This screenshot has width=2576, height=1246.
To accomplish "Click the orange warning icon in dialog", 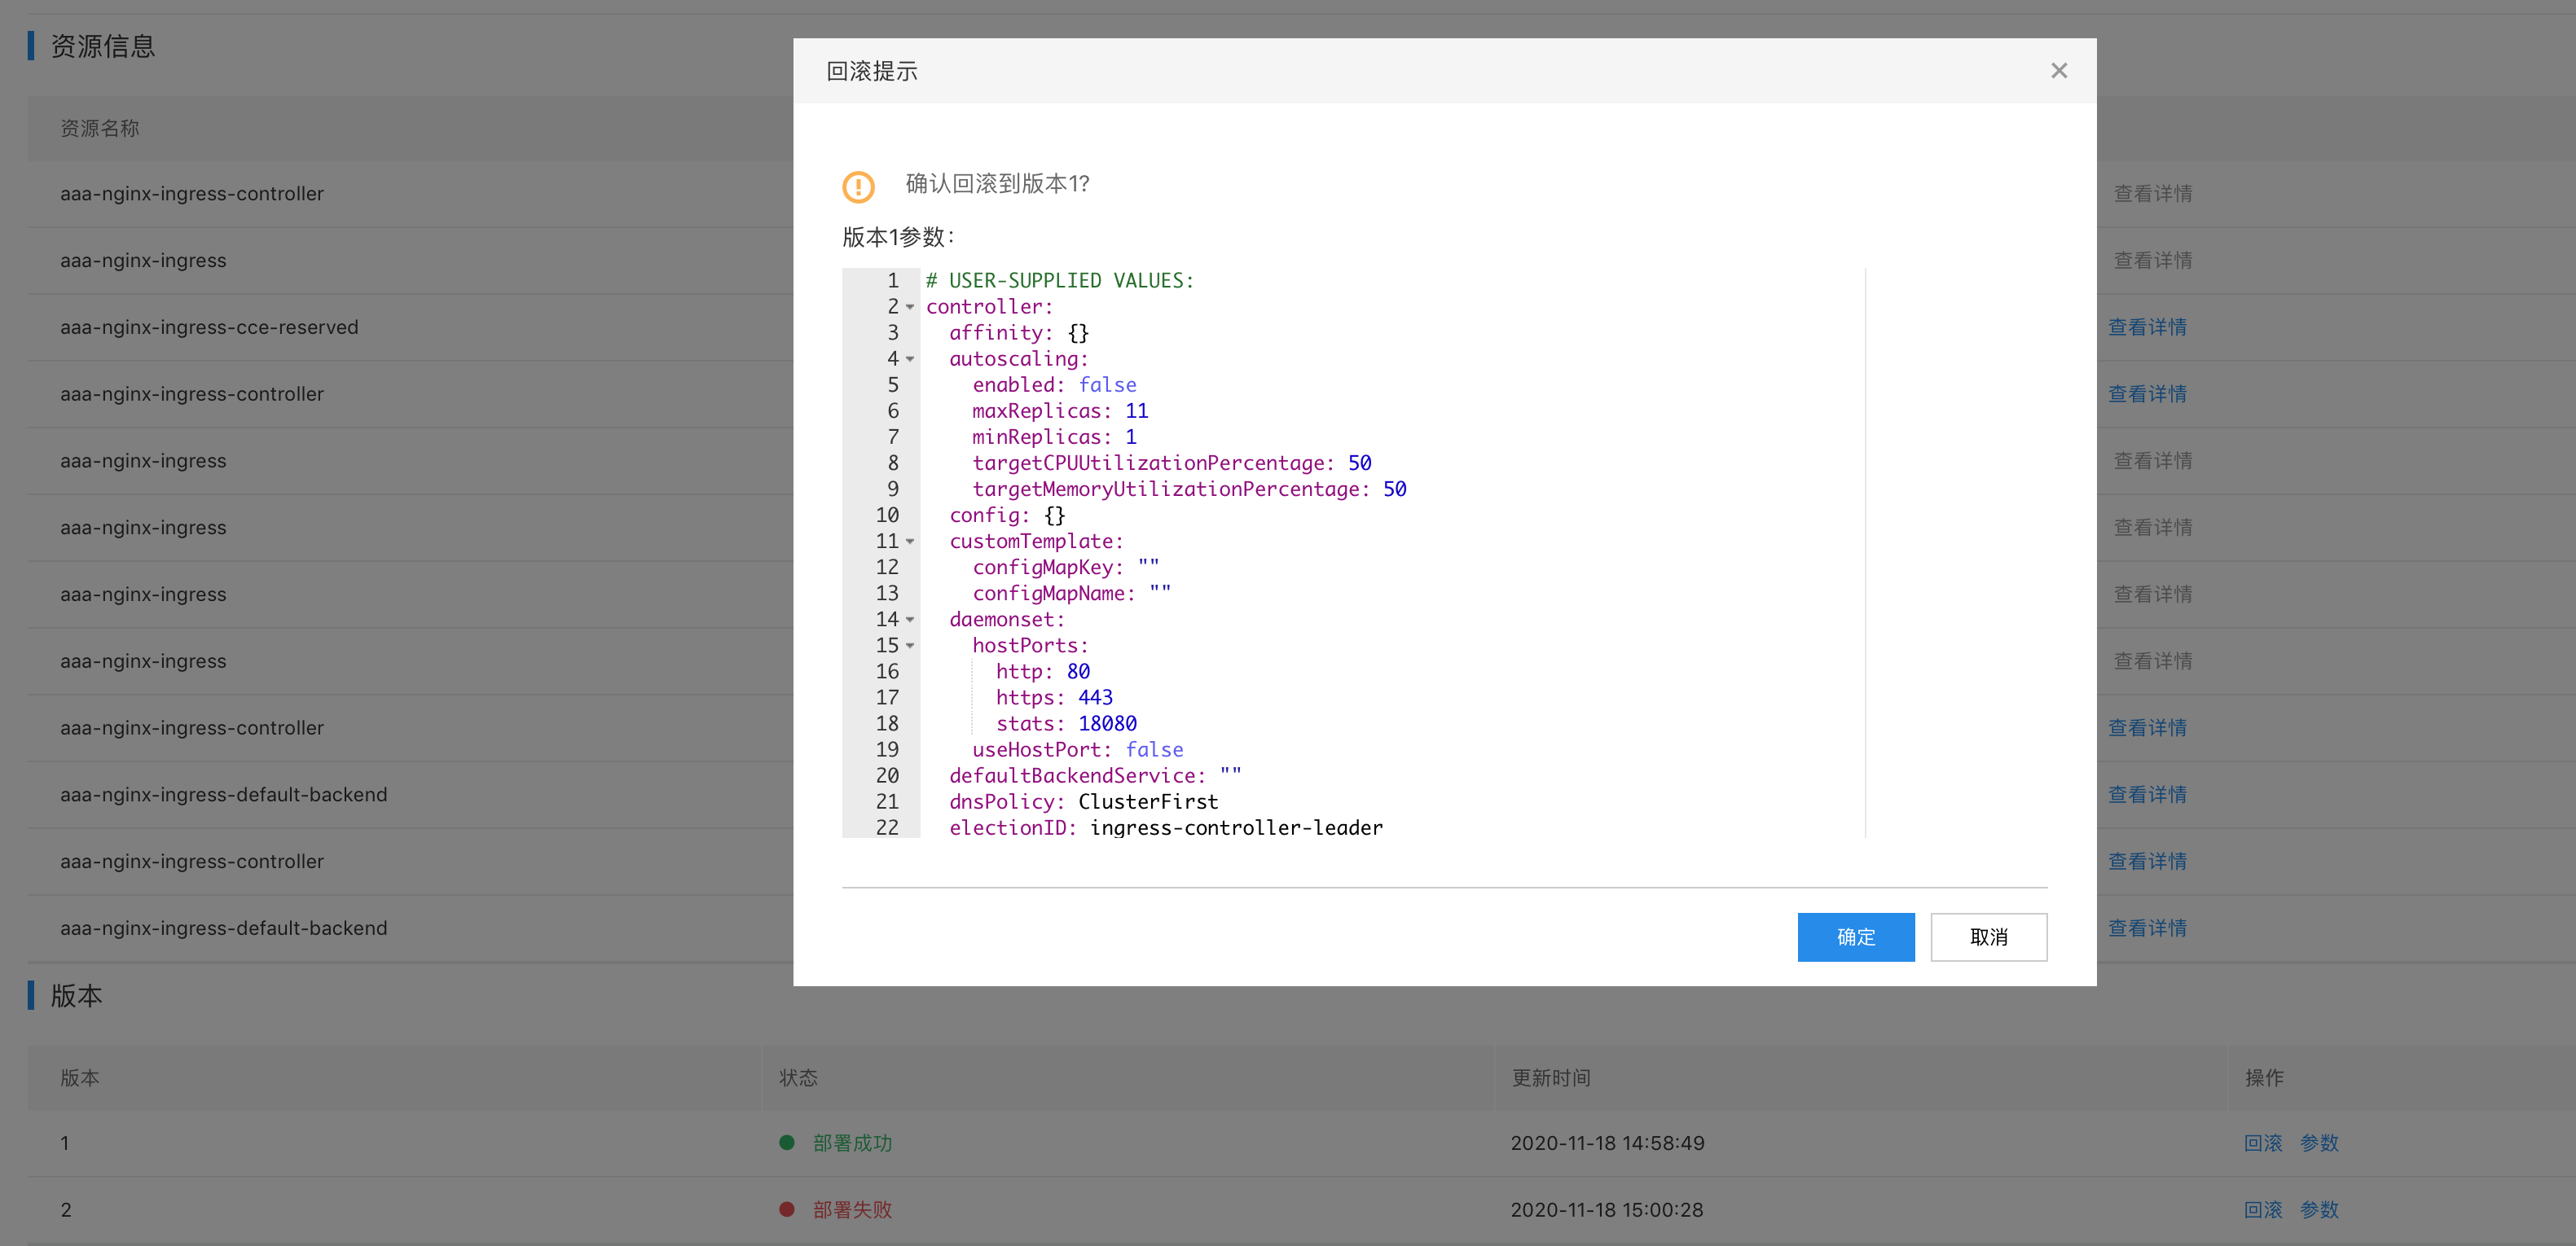I will (858, 186).
